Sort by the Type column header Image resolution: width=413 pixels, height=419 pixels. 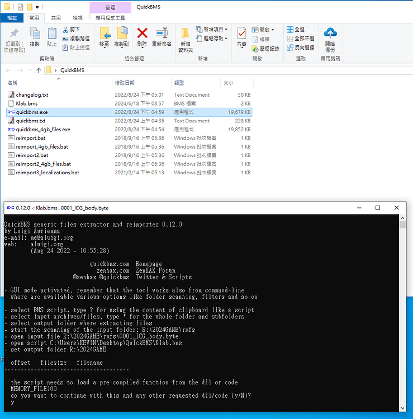click(x=196, y=83)
